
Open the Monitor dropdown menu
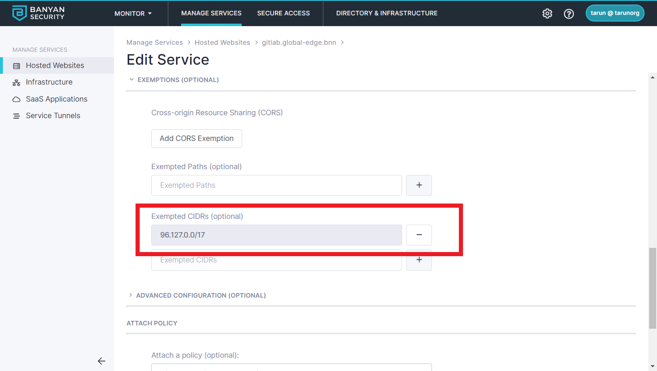[133, 14]
